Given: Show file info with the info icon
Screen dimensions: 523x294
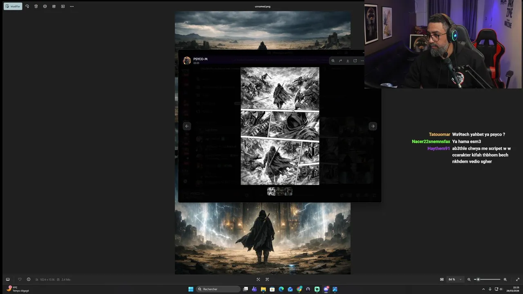Looking at the screenshot, I should tap(29, 280).
